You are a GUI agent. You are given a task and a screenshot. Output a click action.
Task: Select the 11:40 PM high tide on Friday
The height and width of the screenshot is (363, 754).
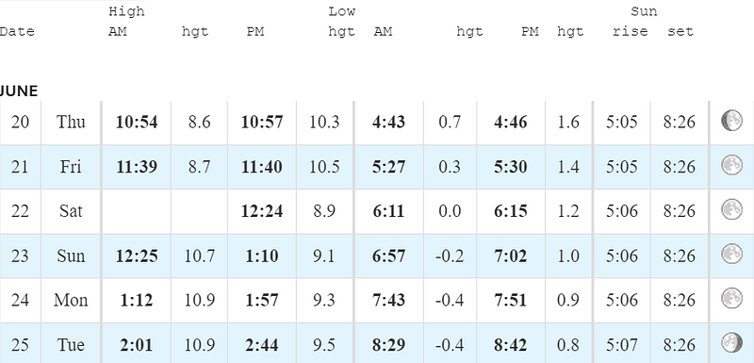coord(262,167)
